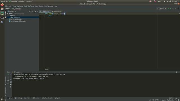
Task: Open the Help menu
Action: pyautogui.click(x=55, y=6)
